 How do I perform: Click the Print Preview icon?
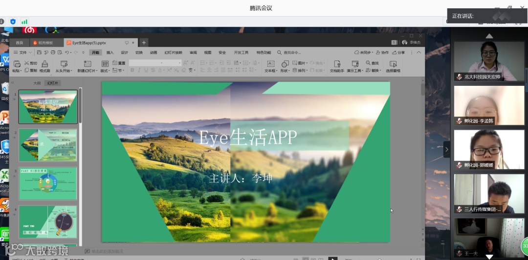click(x=60, y=52)
